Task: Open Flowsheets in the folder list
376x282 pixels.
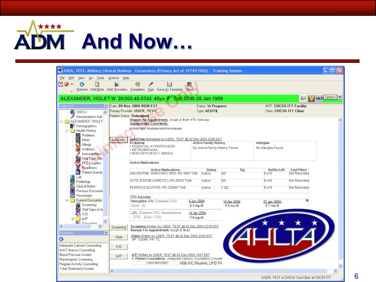Action: (84, 196)
